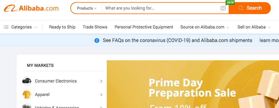279x108 pixels.
Task: Click the yellow T-shirt Apparel icon
Action: [x=27, y=94]
